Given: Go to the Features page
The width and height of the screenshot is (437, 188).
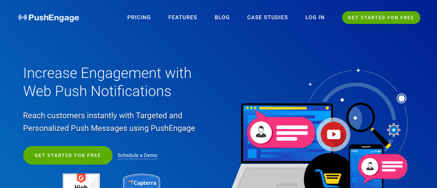Looking at the screenshot, I should click(183, 17).
